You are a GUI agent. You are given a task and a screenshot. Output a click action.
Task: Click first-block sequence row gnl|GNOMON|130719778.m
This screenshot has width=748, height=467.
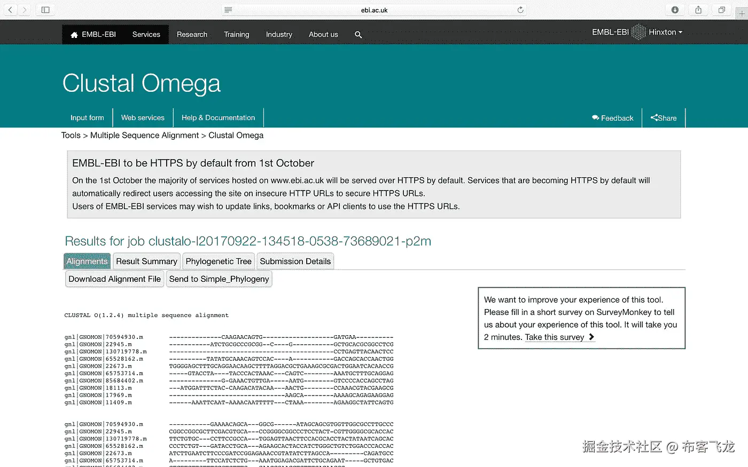(x=229, y=352)
